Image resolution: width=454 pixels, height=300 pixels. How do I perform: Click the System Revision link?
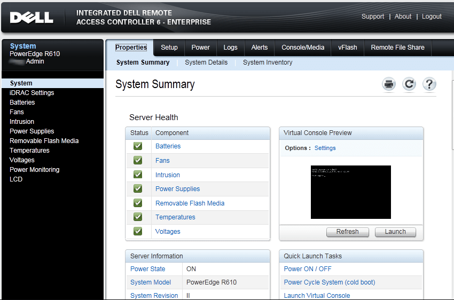point(154,296)
